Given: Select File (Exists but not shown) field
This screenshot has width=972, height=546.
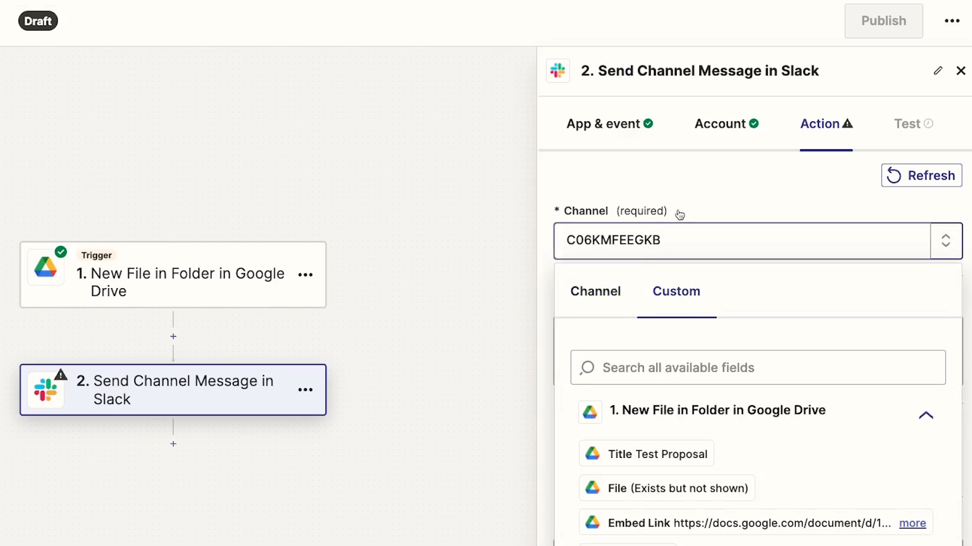Looking at the screenshot, I should (667, 488).
